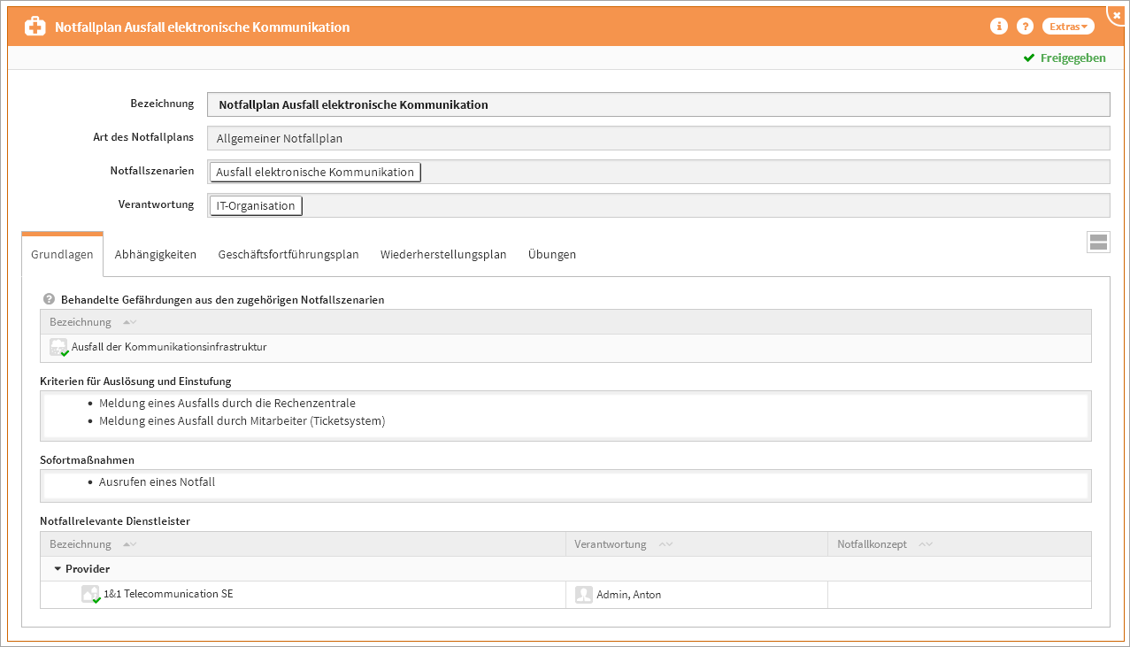Toggle the split layout view icon
The height and width of the screenshot is (647, 1130).
click(1098, 243)
